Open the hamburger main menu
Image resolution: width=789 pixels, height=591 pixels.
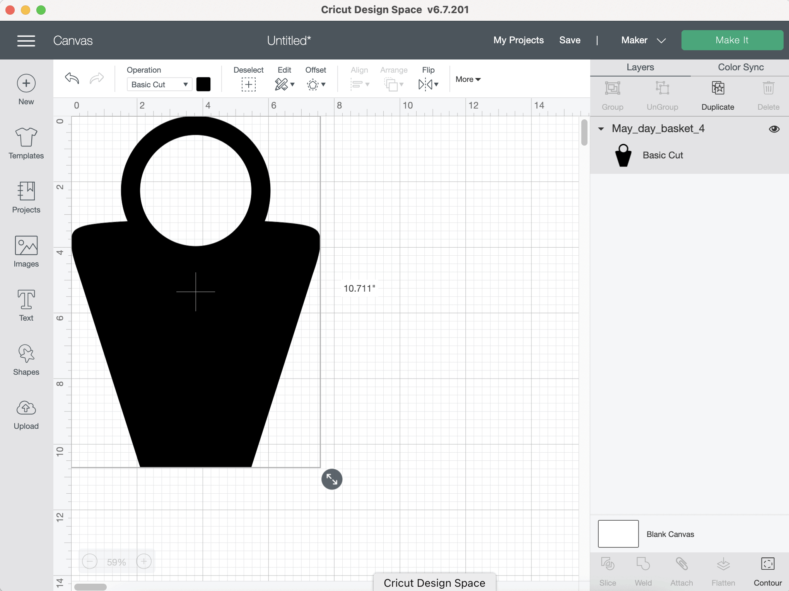(x=26, y=41)
